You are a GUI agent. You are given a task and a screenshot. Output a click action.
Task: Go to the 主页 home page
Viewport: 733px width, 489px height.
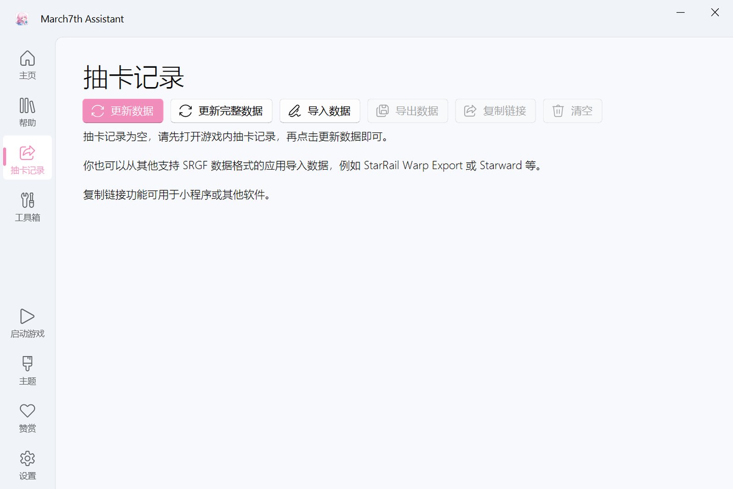[27, 65]
